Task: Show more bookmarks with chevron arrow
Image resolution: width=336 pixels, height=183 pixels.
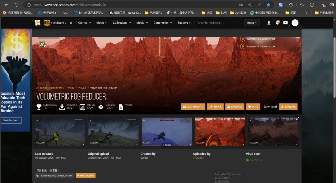Action: [306, 13]
